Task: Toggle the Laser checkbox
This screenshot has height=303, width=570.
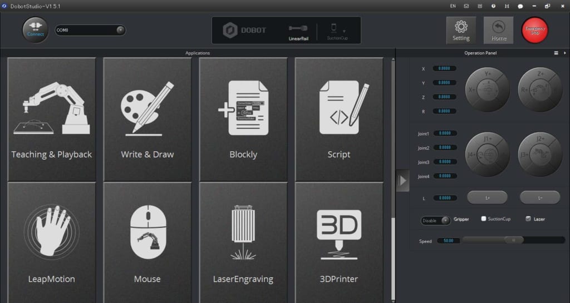Action: (528, 218)
